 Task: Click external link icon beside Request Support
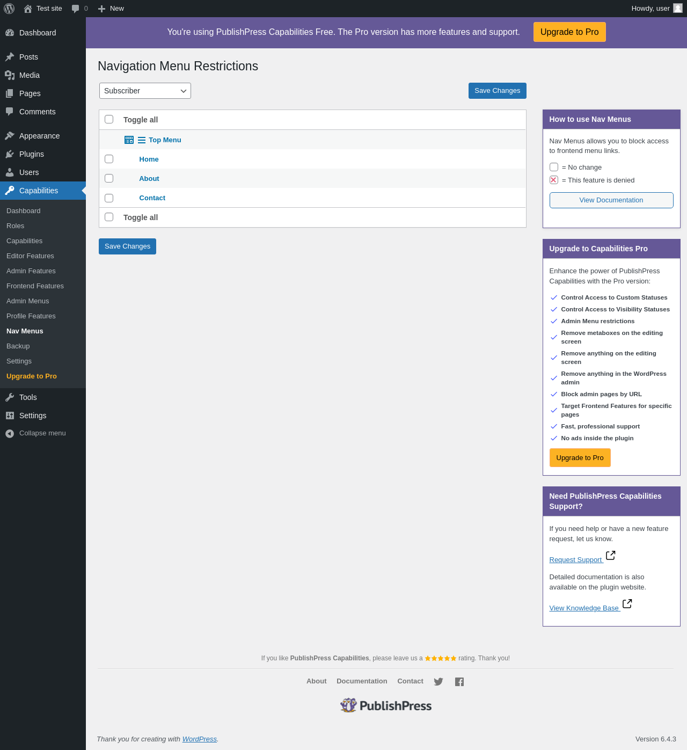point(611,555)
